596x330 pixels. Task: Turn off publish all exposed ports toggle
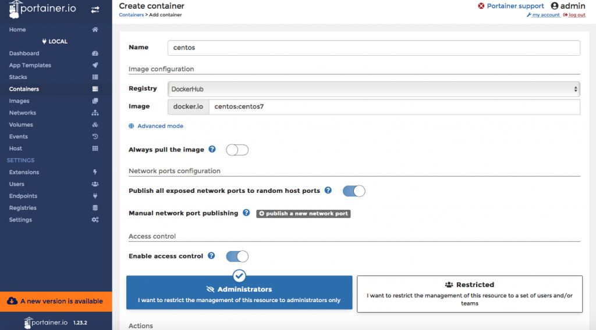pos(353,191)
